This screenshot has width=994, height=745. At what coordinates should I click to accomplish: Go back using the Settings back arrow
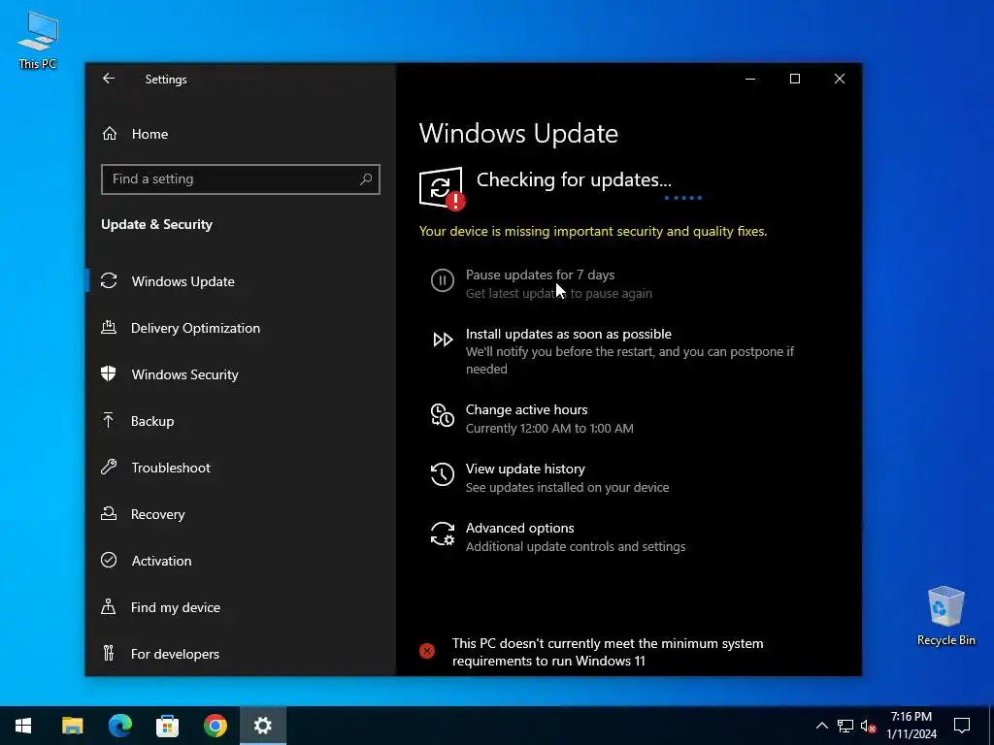(x=109, y=79)
